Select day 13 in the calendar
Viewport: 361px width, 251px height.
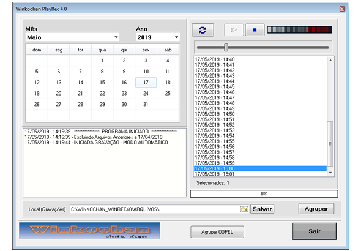[59, 82]
